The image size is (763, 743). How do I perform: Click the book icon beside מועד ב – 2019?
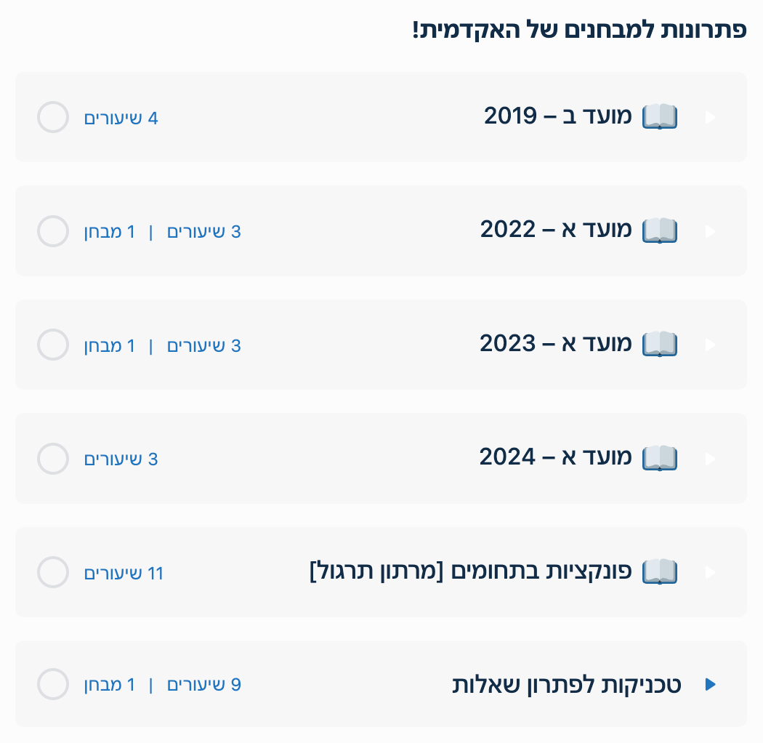pyautogui.click(x=660, y=116)
